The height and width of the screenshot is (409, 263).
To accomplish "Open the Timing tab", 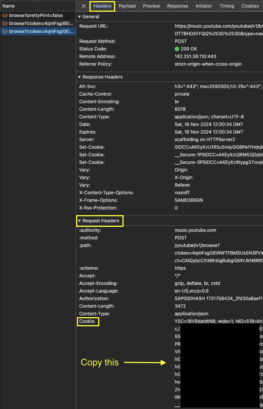I will click(x=227, y=6).
